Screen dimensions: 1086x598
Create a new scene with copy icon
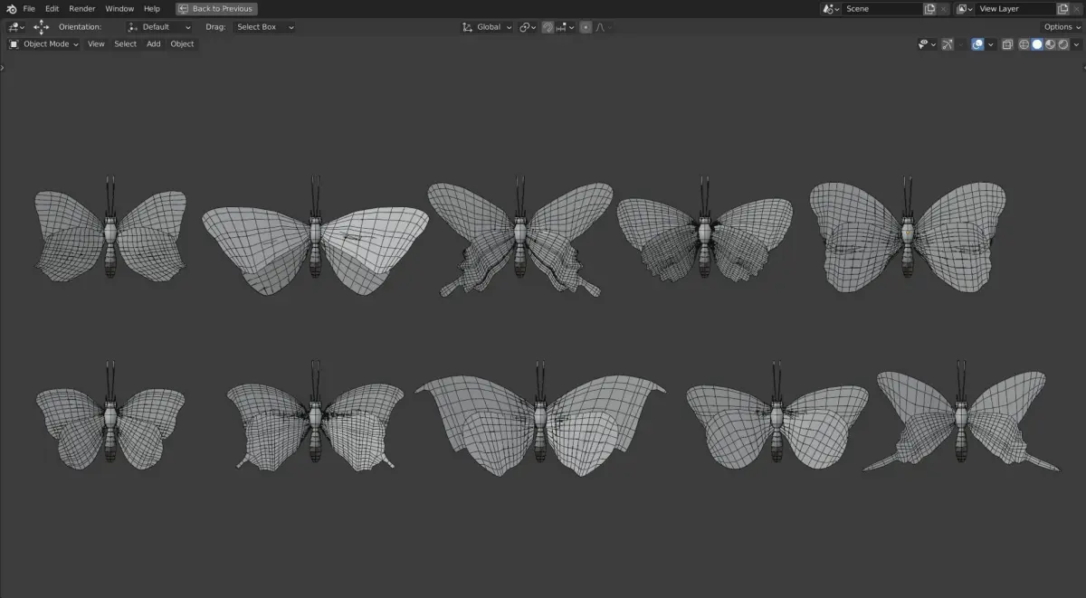(929, 9)
